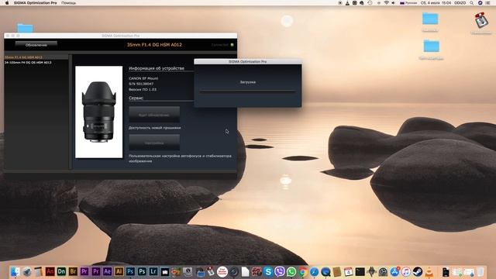
Task: Launch QuickTime Player from the dock
Action: pyautogui.click(x=325, y=271)
